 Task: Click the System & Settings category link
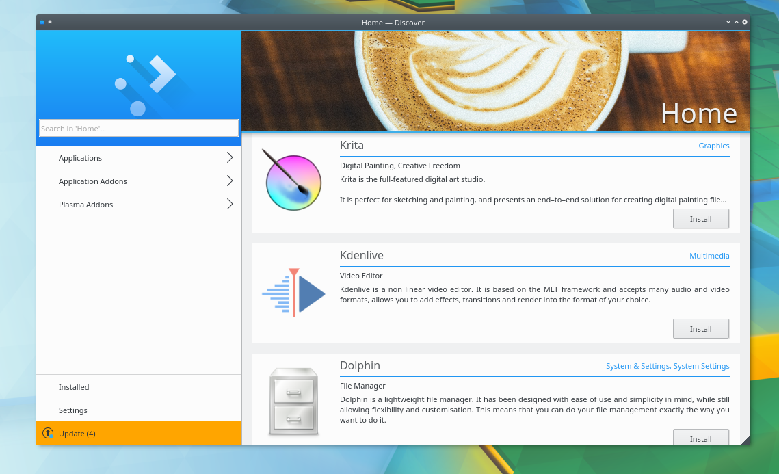click(x=637, y=366)
